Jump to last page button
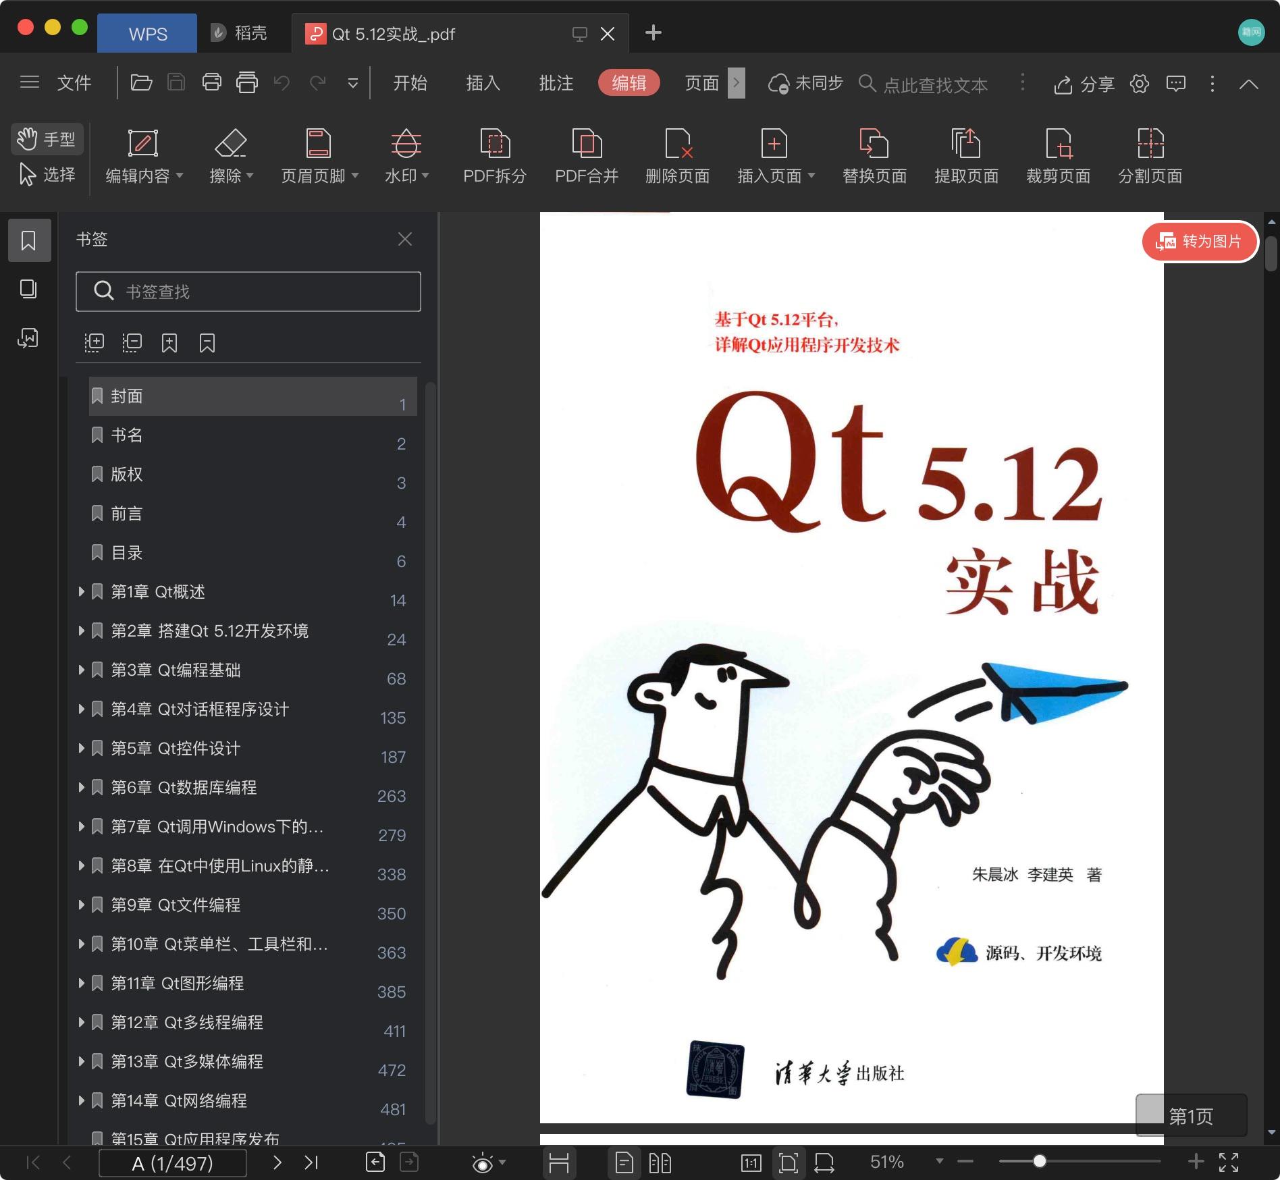 [x=311, y=1162]
